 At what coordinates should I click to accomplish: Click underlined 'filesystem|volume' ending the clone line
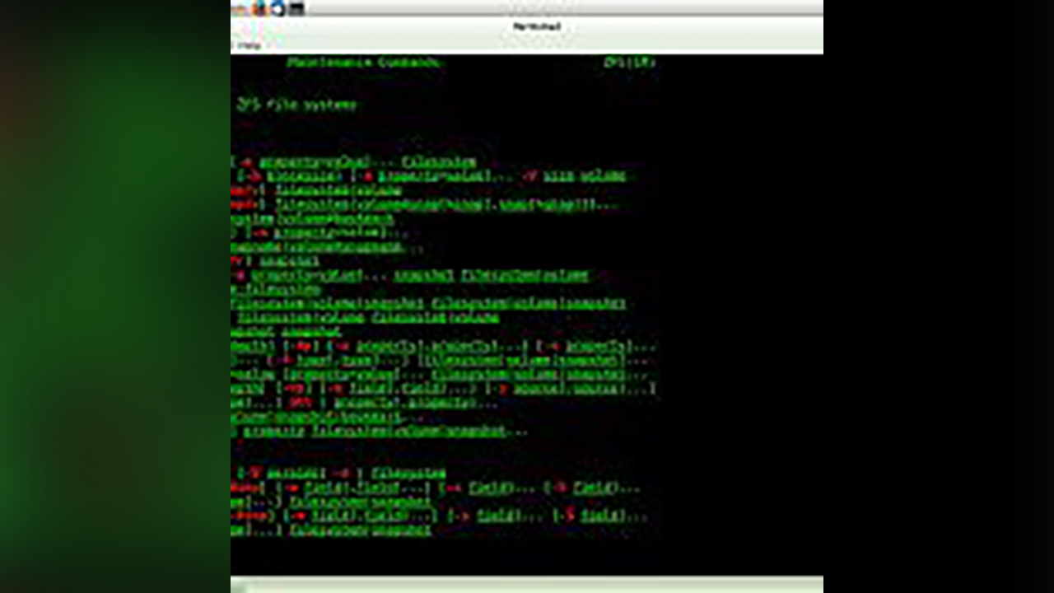point(525,275)
